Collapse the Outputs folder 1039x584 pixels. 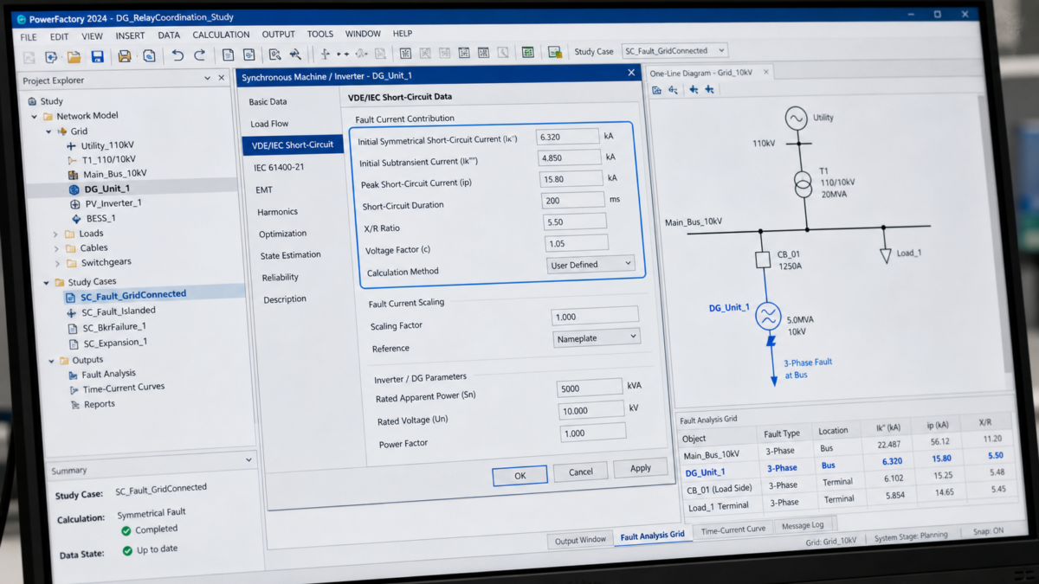point(51,361)
